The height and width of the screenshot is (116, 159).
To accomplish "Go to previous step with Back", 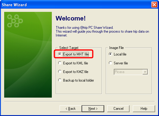I will click(x=71, y=109).
